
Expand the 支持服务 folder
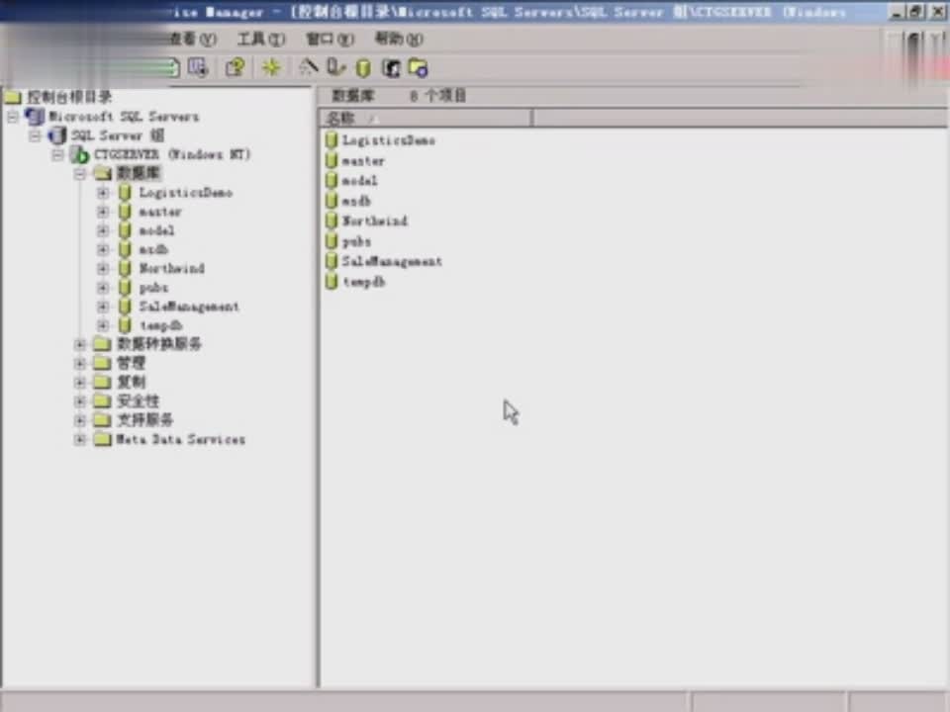(x=80, y=420)
